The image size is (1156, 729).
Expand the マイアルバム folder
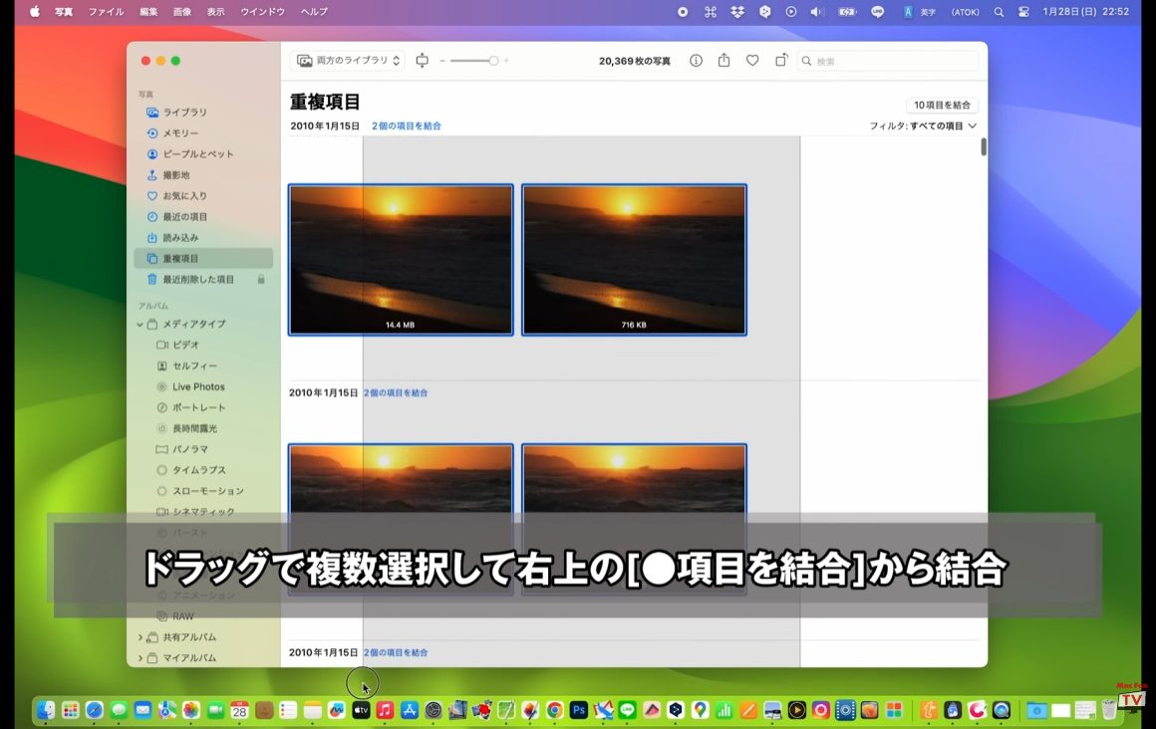coord(141,657)
